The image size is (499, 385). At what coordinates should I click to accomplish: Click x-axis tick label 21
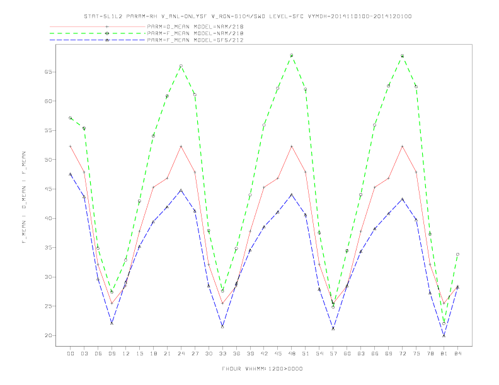[167, 354]
